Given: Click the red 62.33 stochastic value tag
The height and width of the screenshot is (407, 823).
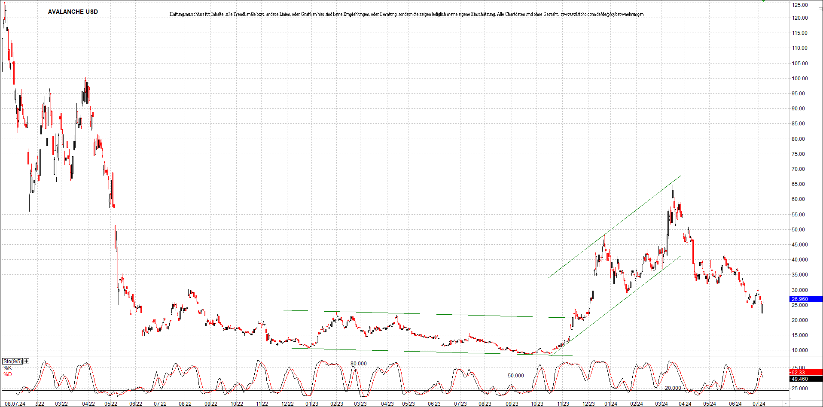Looking at the screenshot, I should tap(806, 373).
